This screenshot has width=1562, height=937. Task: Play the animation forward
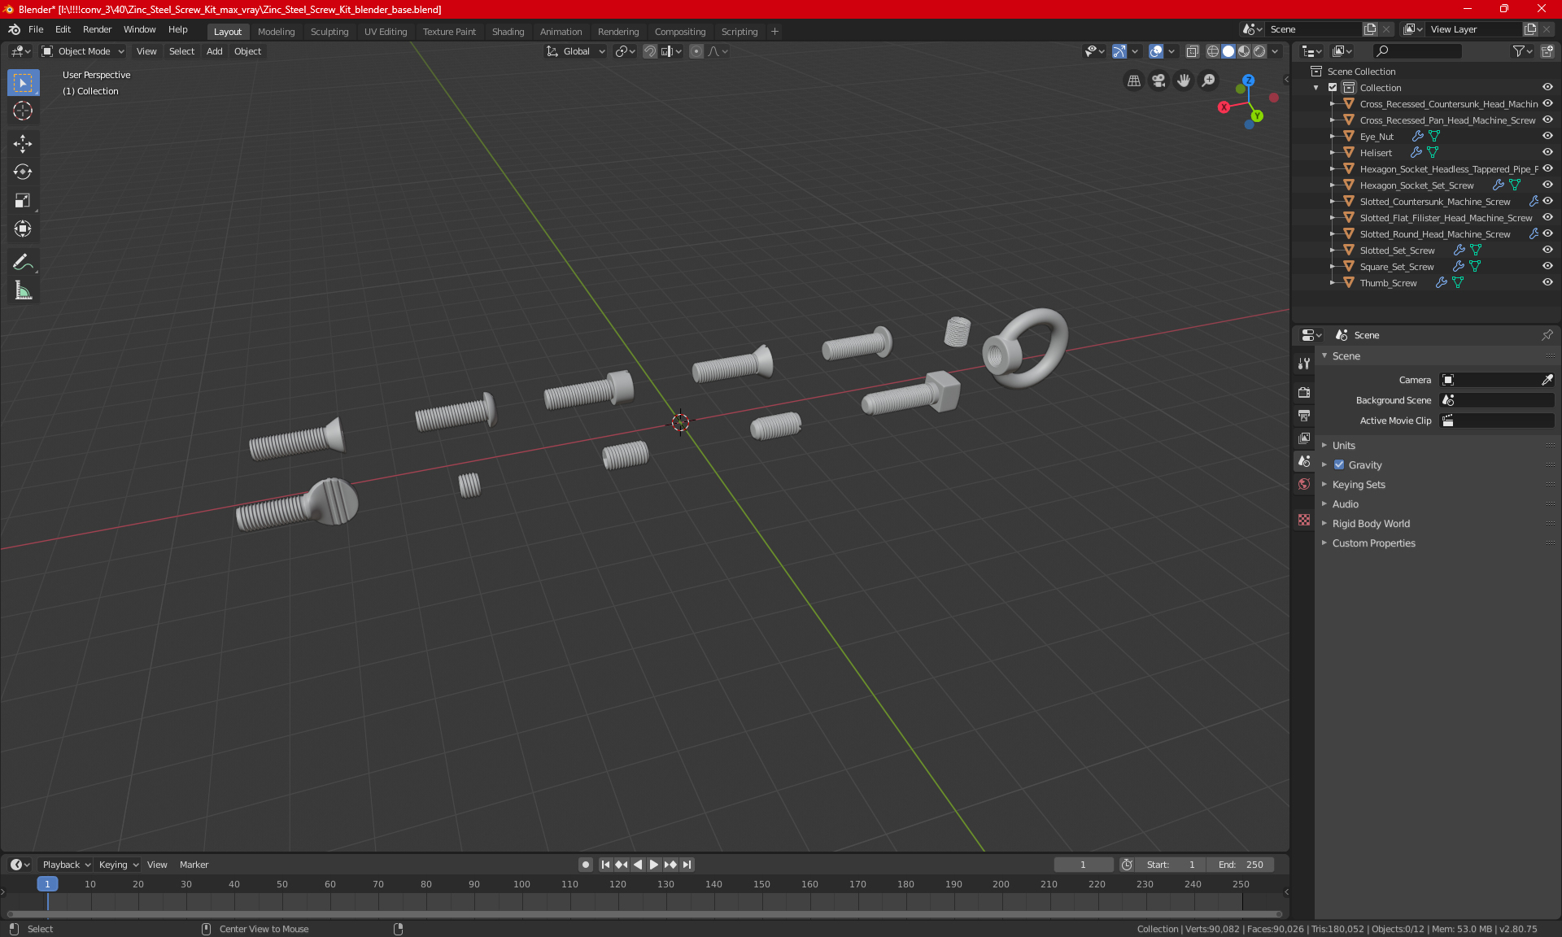pos(653,865)
